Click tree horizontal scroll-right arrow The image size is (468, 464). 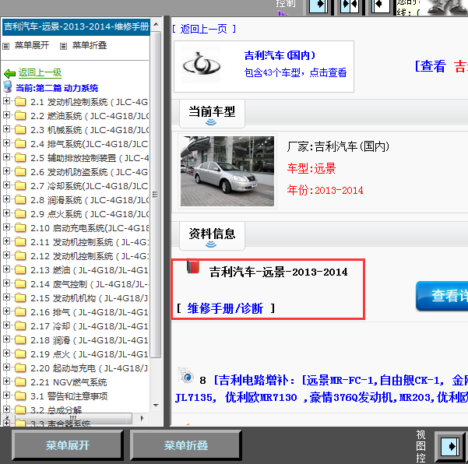point(143,418)
